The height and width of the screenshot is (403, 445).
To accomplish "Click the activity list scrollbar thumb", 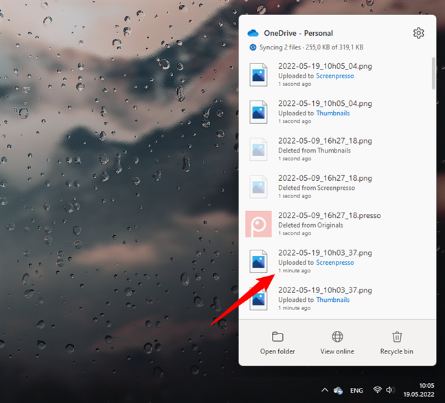I will [x=433, y=74].
